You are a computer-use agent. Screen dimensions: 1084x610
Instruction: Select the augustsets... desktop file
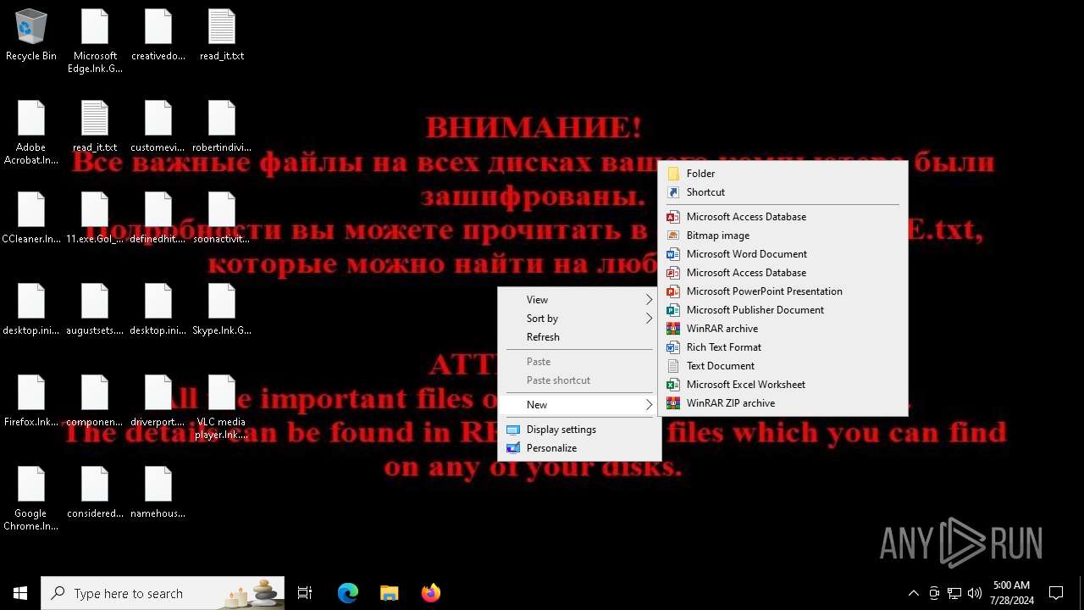coord(95,310)
